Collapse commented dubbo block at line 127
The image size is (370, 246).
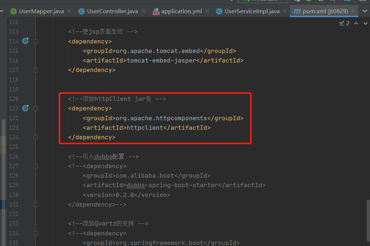[35, 166]
